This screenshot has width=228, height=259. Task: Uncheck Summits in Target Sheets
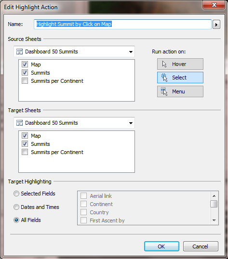click(x=25, y=144)
